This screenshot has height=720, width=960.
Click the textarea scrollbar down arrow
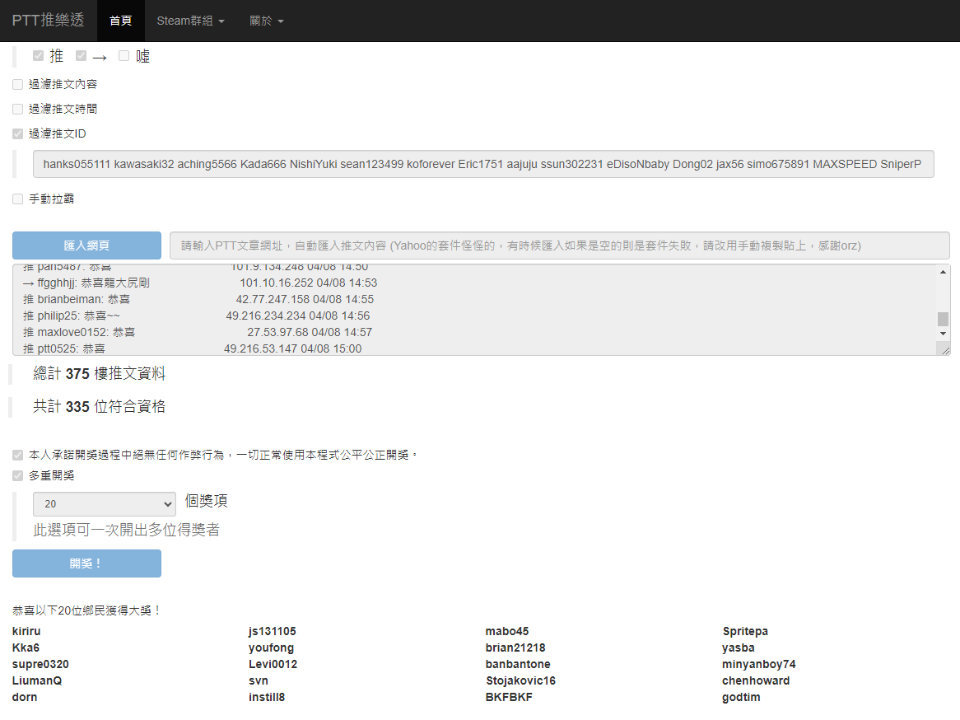(x=943, y=334)
